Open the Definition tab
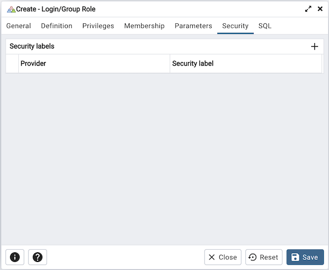This screenshot has width=329, height=270. coord(57,26)
